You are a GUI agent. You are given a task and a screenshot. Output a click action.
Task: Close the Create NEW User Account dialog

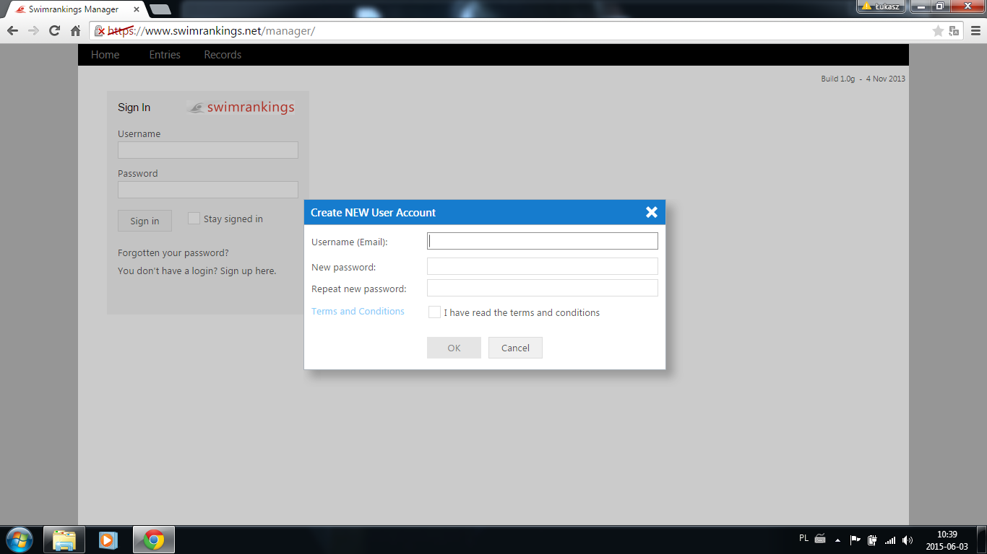pyautogui.click(x=652, y=212)
